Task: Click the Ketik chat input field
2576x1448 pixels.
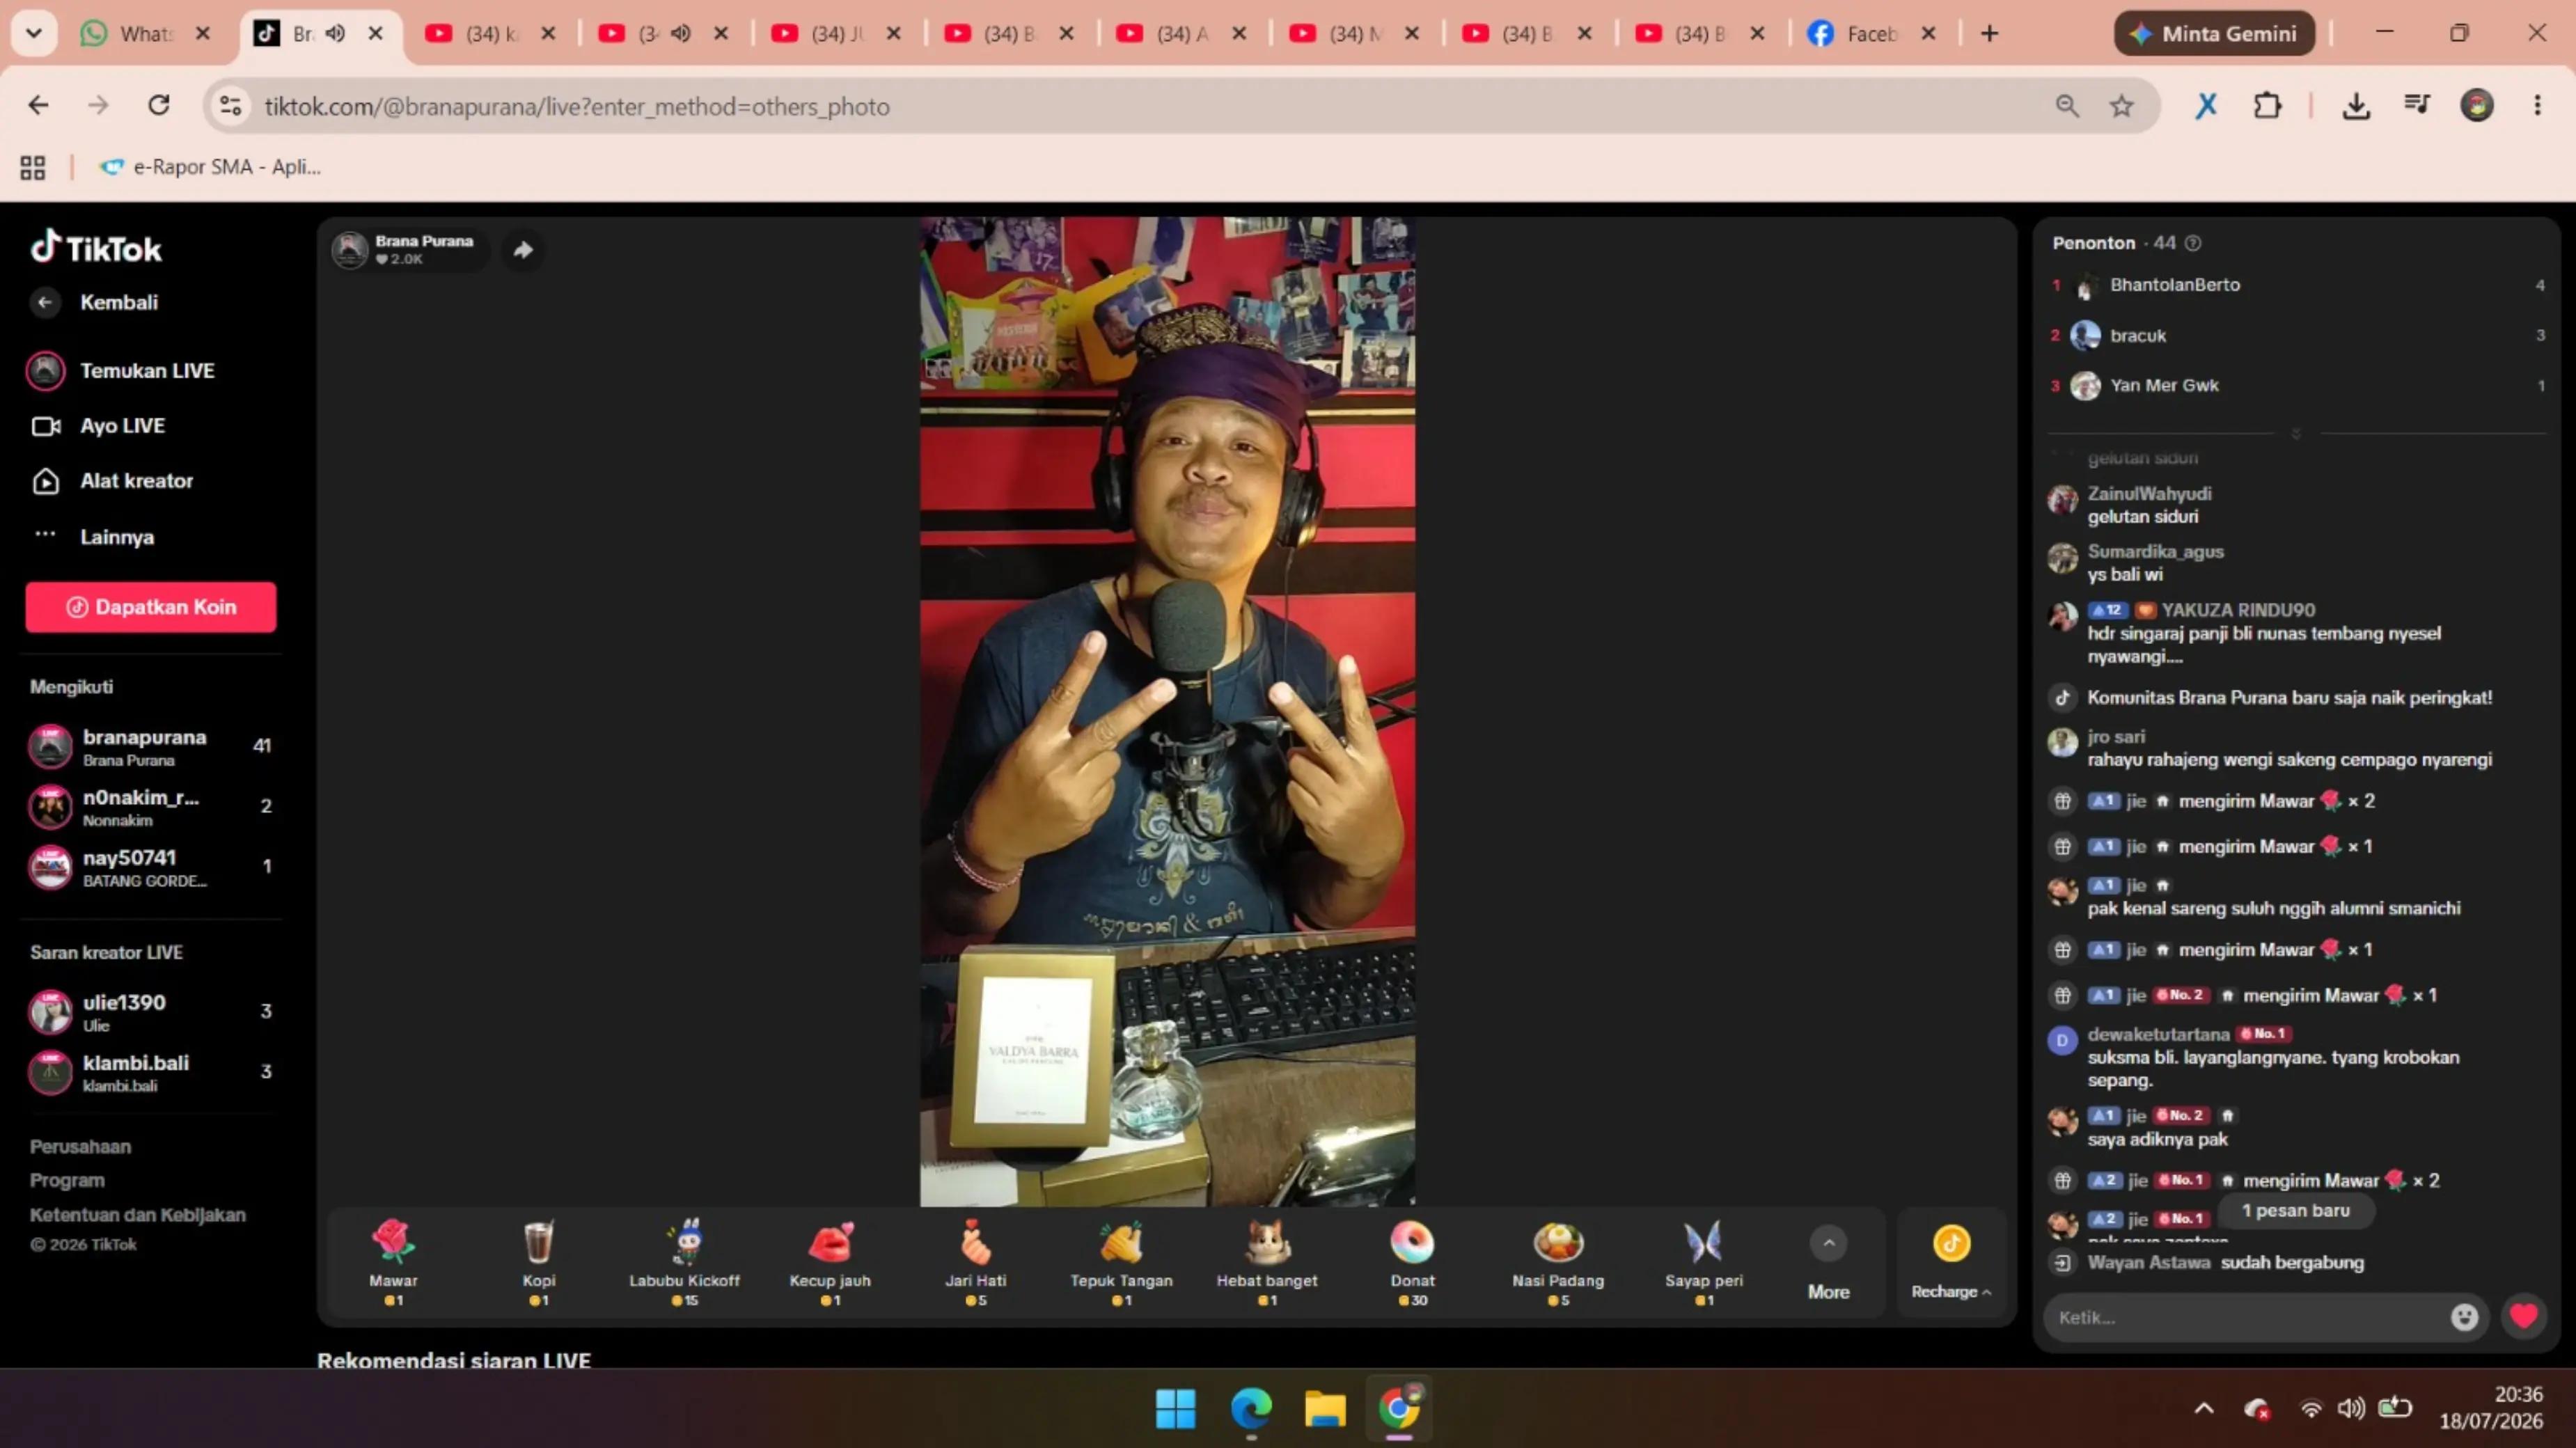Action: [2245, 1317]
